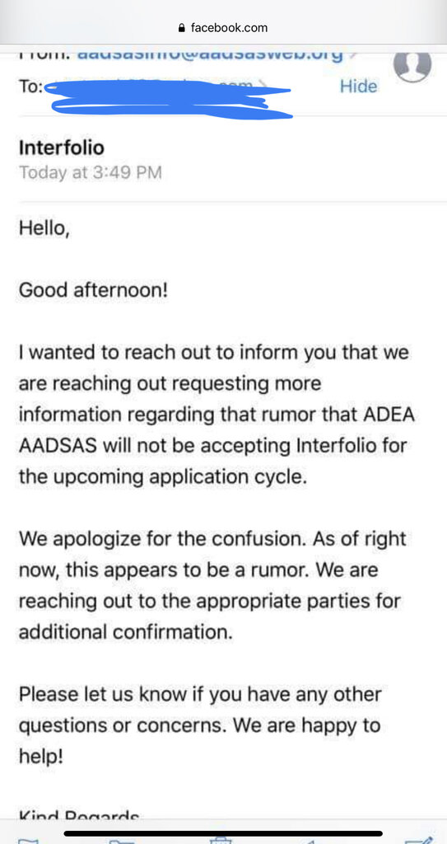Tap the 'Good afternoon!' greeting line
447x844 pixels.
[x=94, y=291]
